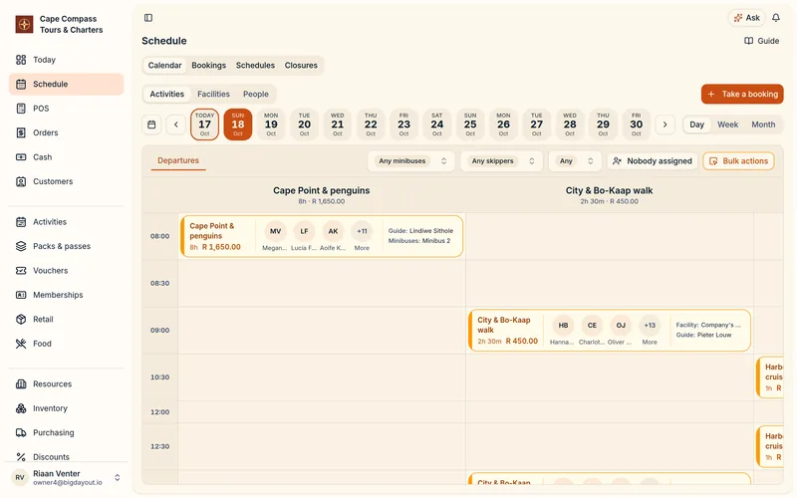Open Resources sidebar icon
Viewport: 797px width, 498px height.
pyautogui.click(x=21, y=383)
